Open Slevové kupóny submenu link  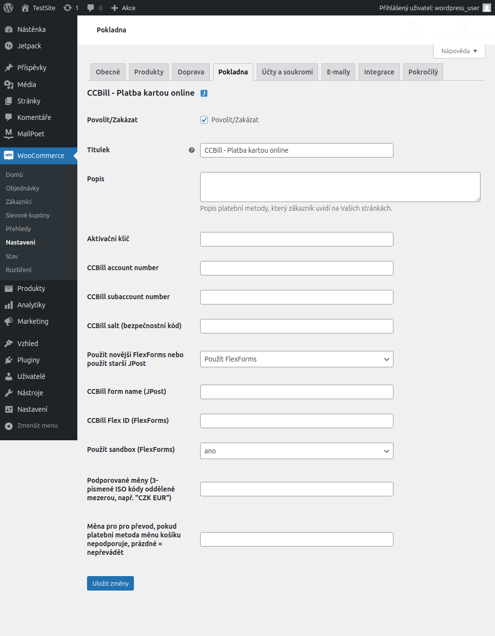click(x=28, y=215)
